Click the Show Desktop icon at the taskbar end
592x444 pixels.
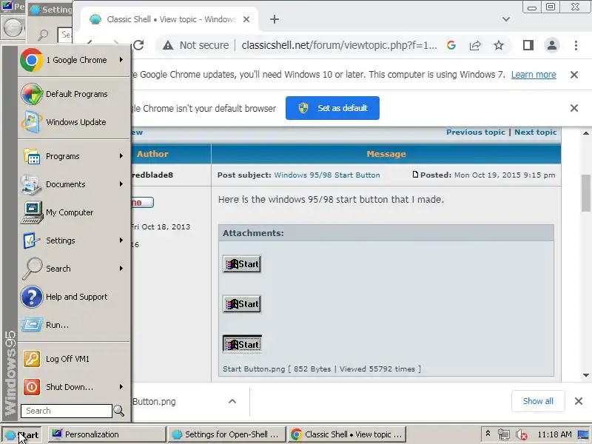click(x=584, y=435)
